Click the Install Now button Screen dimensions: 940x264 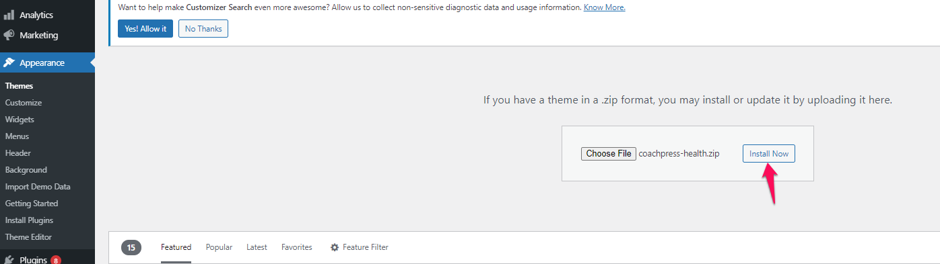click(769, 154)
